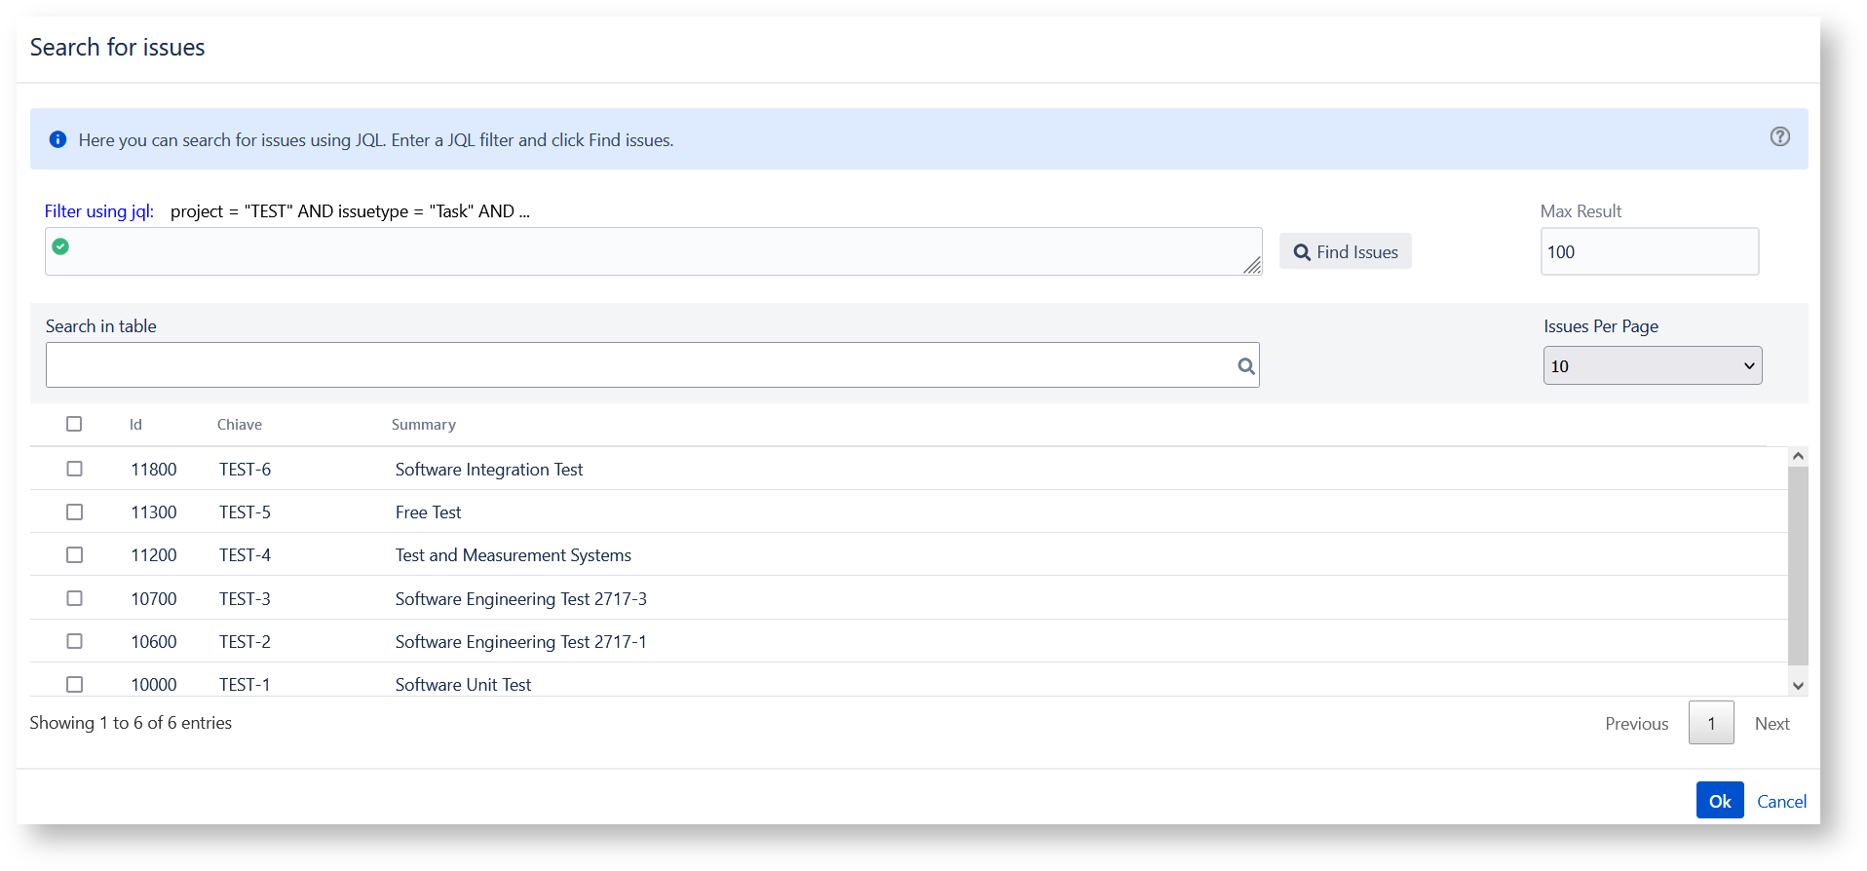The width and height of the screenshot is (1867, 871).
Task: Click the scroll up arrow of results table
Action: coord(1798,456)
